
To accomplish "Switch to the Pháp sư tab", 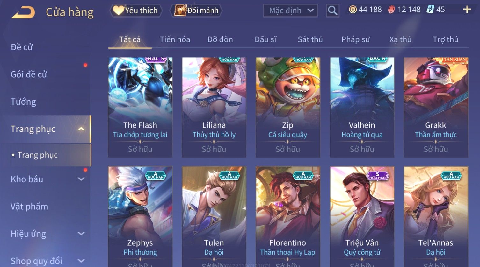I will coord(355,39).
